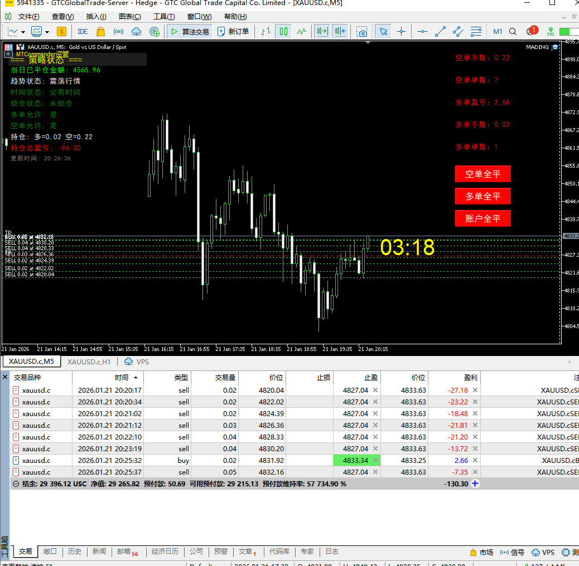Open the 信号 status link
The image size is (579, 566).
[x=512, y=552]
